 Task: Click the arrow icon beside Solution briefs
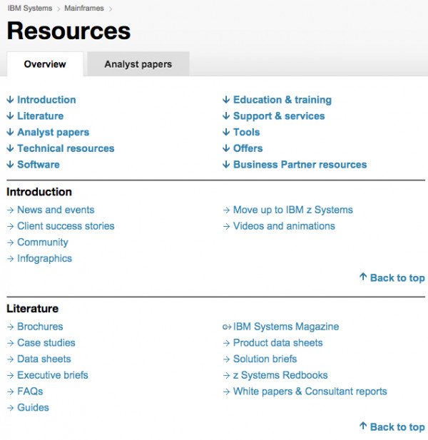pyautogui.click(x=226, y=359)
